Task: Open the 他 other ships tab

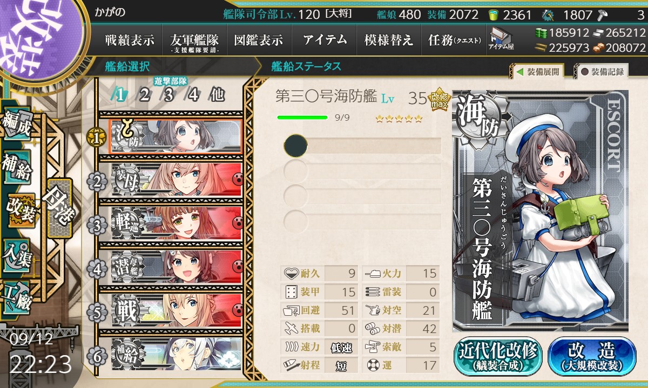Action: click(x=217, y=95)
